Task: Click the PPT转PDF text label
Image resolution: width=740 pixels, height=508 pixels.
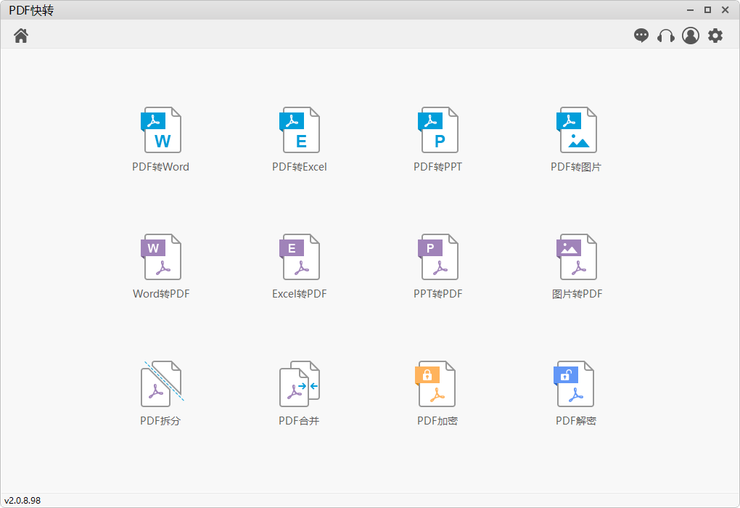Action: 438,294
